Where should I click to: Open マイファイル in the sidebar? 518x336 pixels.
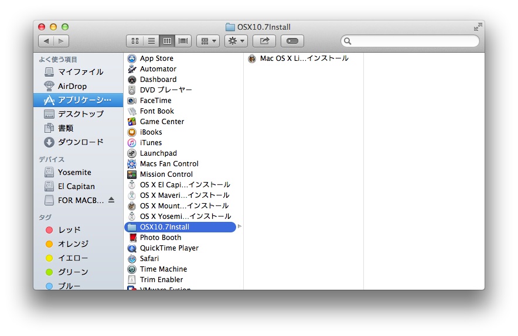point(79,72)
